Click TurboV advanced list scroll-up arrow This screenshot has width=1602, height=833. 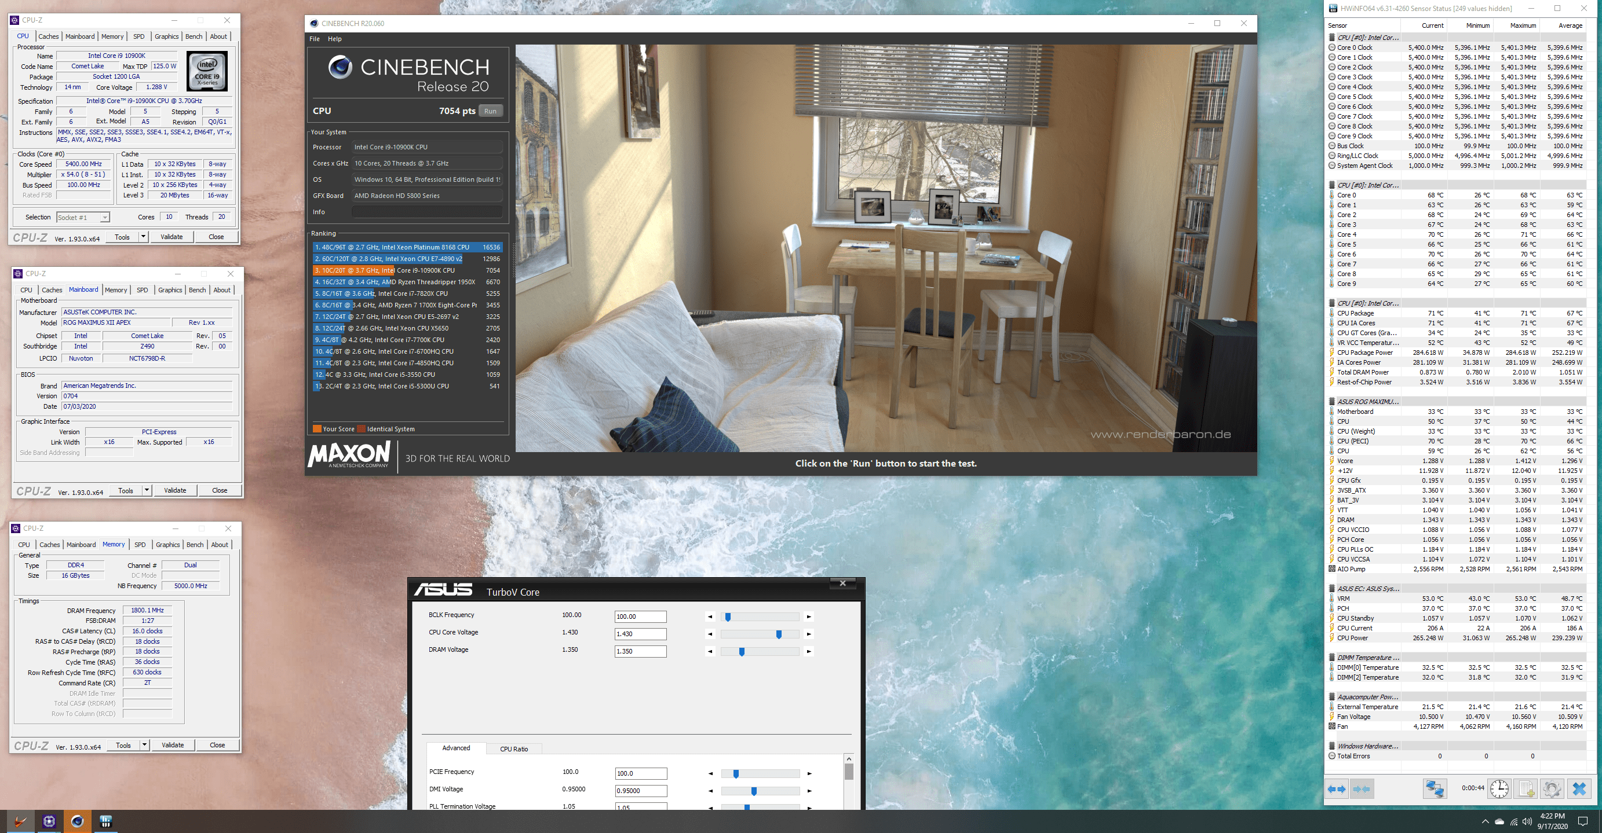pyautogui.click(x=849, y=758)
